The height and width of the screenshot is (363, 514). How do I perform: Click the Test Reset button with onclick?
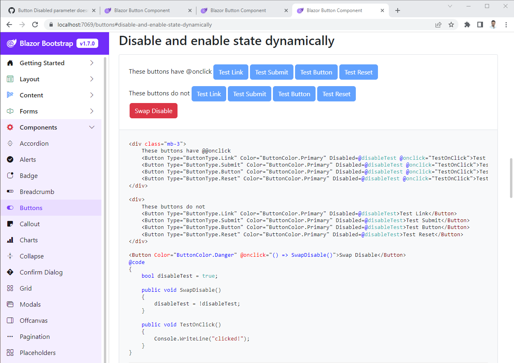[358, 72]
